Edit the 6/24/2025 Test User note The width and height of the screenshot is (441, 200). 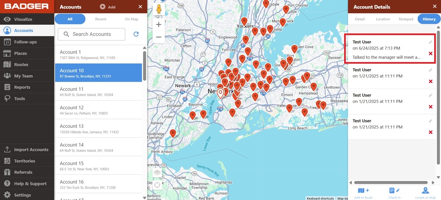coord(430,42)
